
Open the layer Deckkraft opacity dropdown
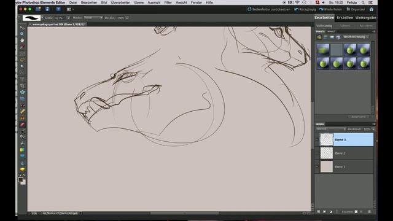[x=373, y=129]
